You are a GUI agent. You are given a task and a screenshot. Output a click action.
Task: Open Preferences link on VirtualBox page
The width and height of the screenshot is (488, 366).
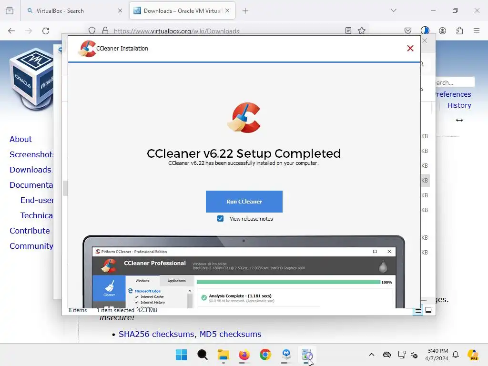coord(454,94)
